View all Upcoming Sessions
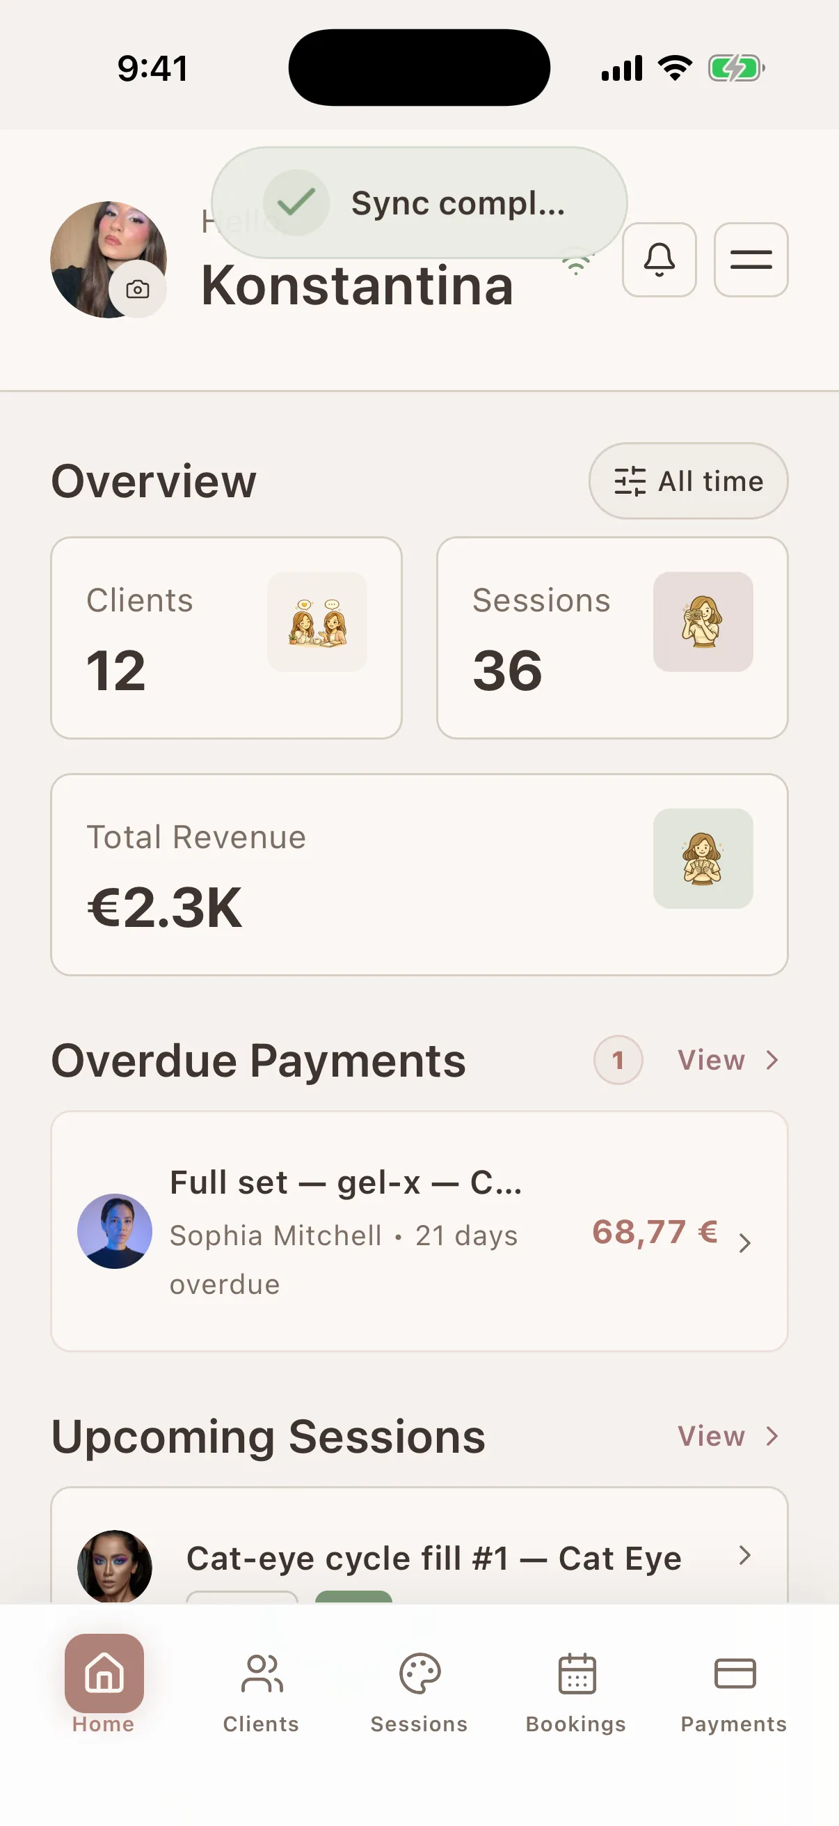The height and width of the screenshot is (1826, 839). pyautogui.click(x=728, y=1435)
